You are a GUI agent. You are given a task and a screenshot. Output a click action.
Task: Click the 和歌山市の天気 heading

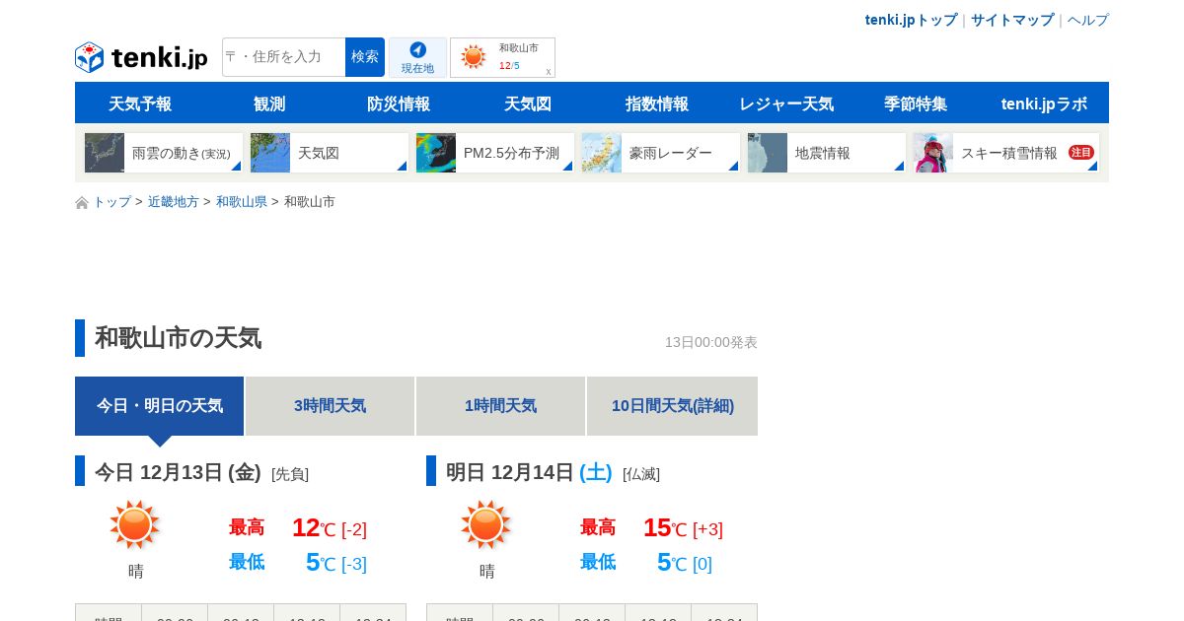point(178,338)
